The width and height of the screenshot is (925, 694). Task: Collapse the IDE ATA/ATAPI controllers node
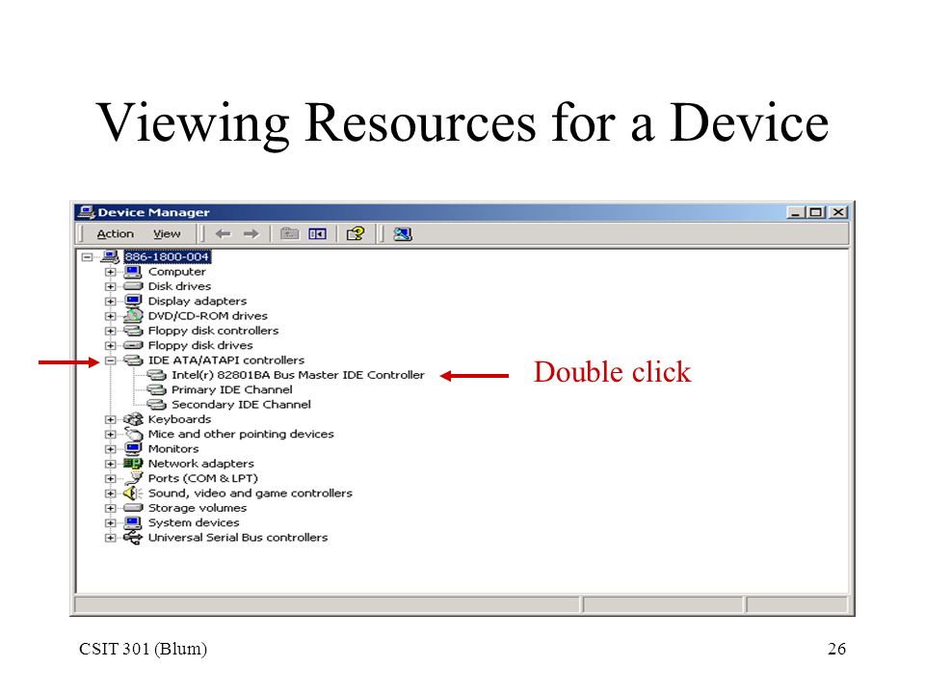click(x=110, y=360)
